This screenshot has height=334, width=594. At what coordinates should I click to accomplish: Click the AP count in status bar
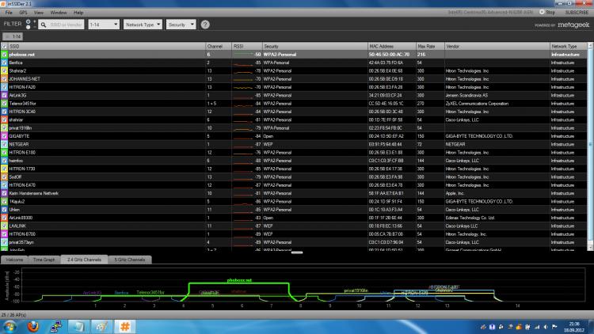(x=13, y=315)
